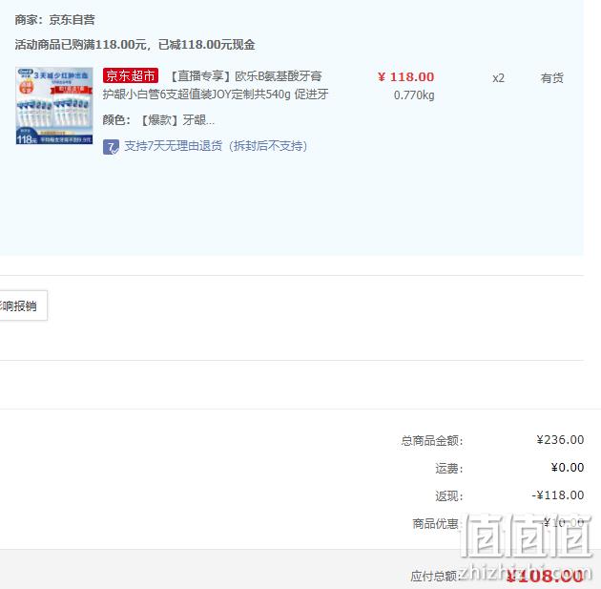Click the 商家：京东自营 merchant label
The image size is (601, 589).
pyautogui.click(x=54, y=19)
